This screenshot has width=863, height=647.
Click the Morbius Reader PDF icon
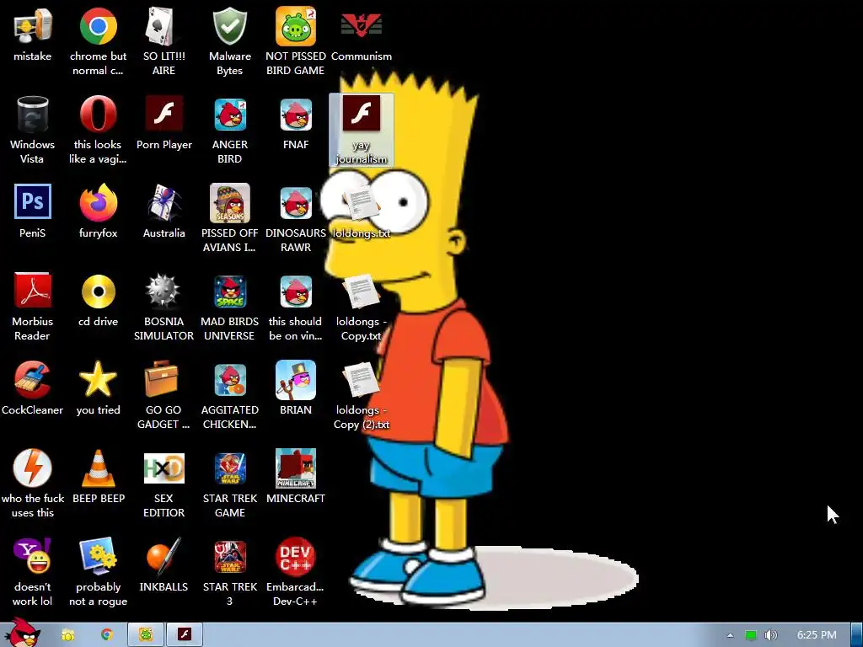(32, 291)
